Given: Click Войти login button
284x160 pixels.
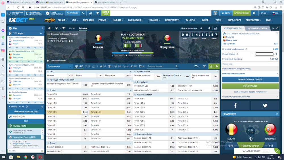Looking at the screenshot, I should coord(226,13).
